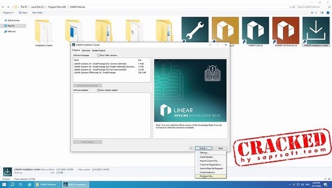Click the clock in the taskbar
This screenshot has width=332, height=188.
pyautogui.click(x=316, y=184)
